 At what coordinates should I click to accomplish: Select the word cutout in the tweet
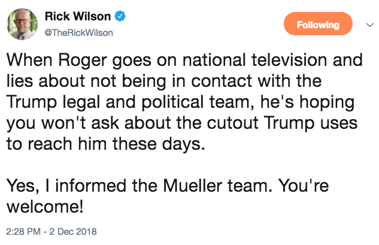232,123
